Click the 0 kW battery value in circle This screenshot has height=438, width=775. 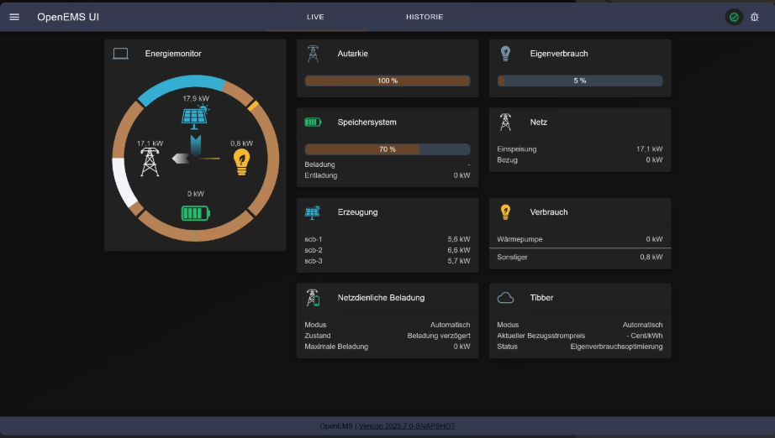tap(196, 194)
